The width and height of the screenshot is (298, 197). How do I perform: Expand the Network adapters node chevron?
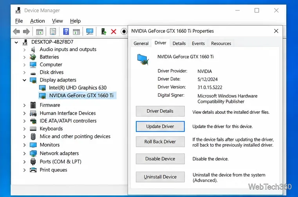click(24, 153)
